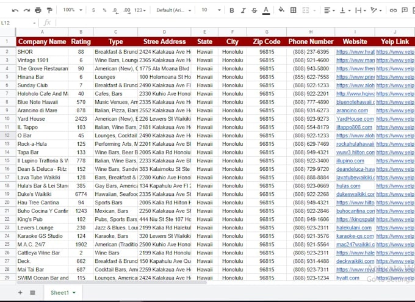Select the Duke's Waikiki cell
Viewport: 415px width, 302px height.
(x=42, y=194)
